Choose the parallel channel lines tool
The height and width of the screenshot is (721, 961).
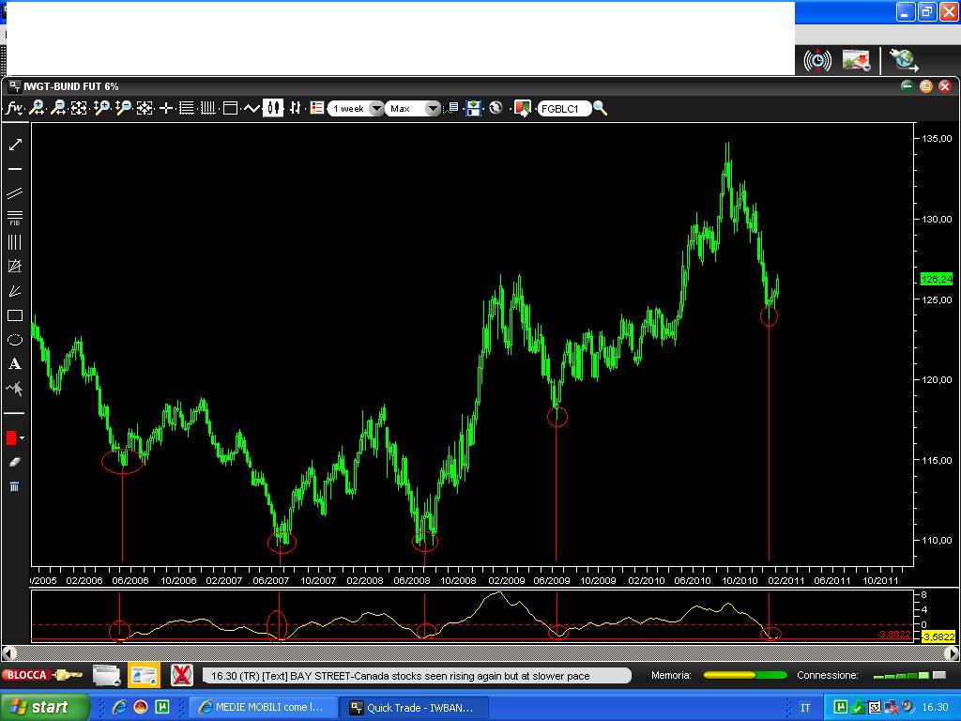15,193
